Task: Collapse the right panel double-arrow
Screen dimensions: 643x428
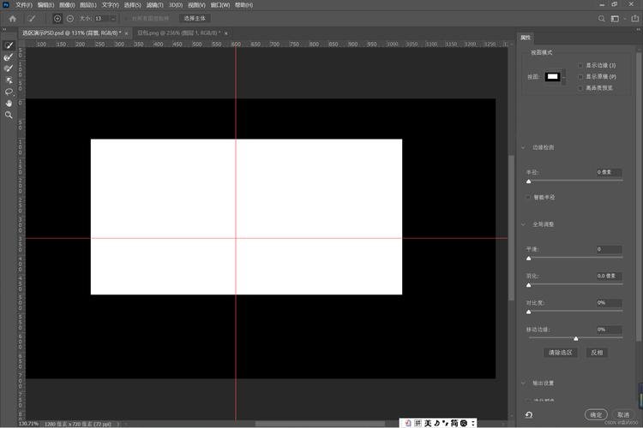Action: coord(639,29)
